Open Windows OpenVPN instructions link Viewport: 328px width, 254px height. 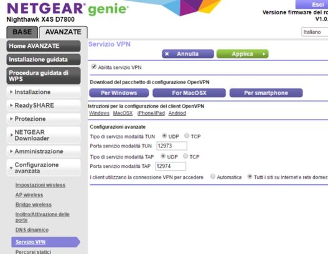click(x=99, y=113)
